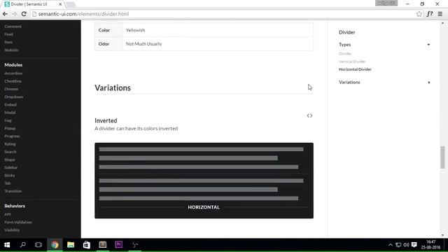Open Accordion module page

[13, 73]
